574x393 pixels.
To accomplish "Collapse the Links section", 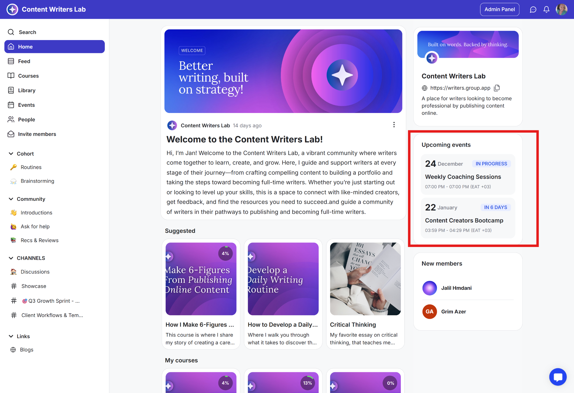I will 11,336.
